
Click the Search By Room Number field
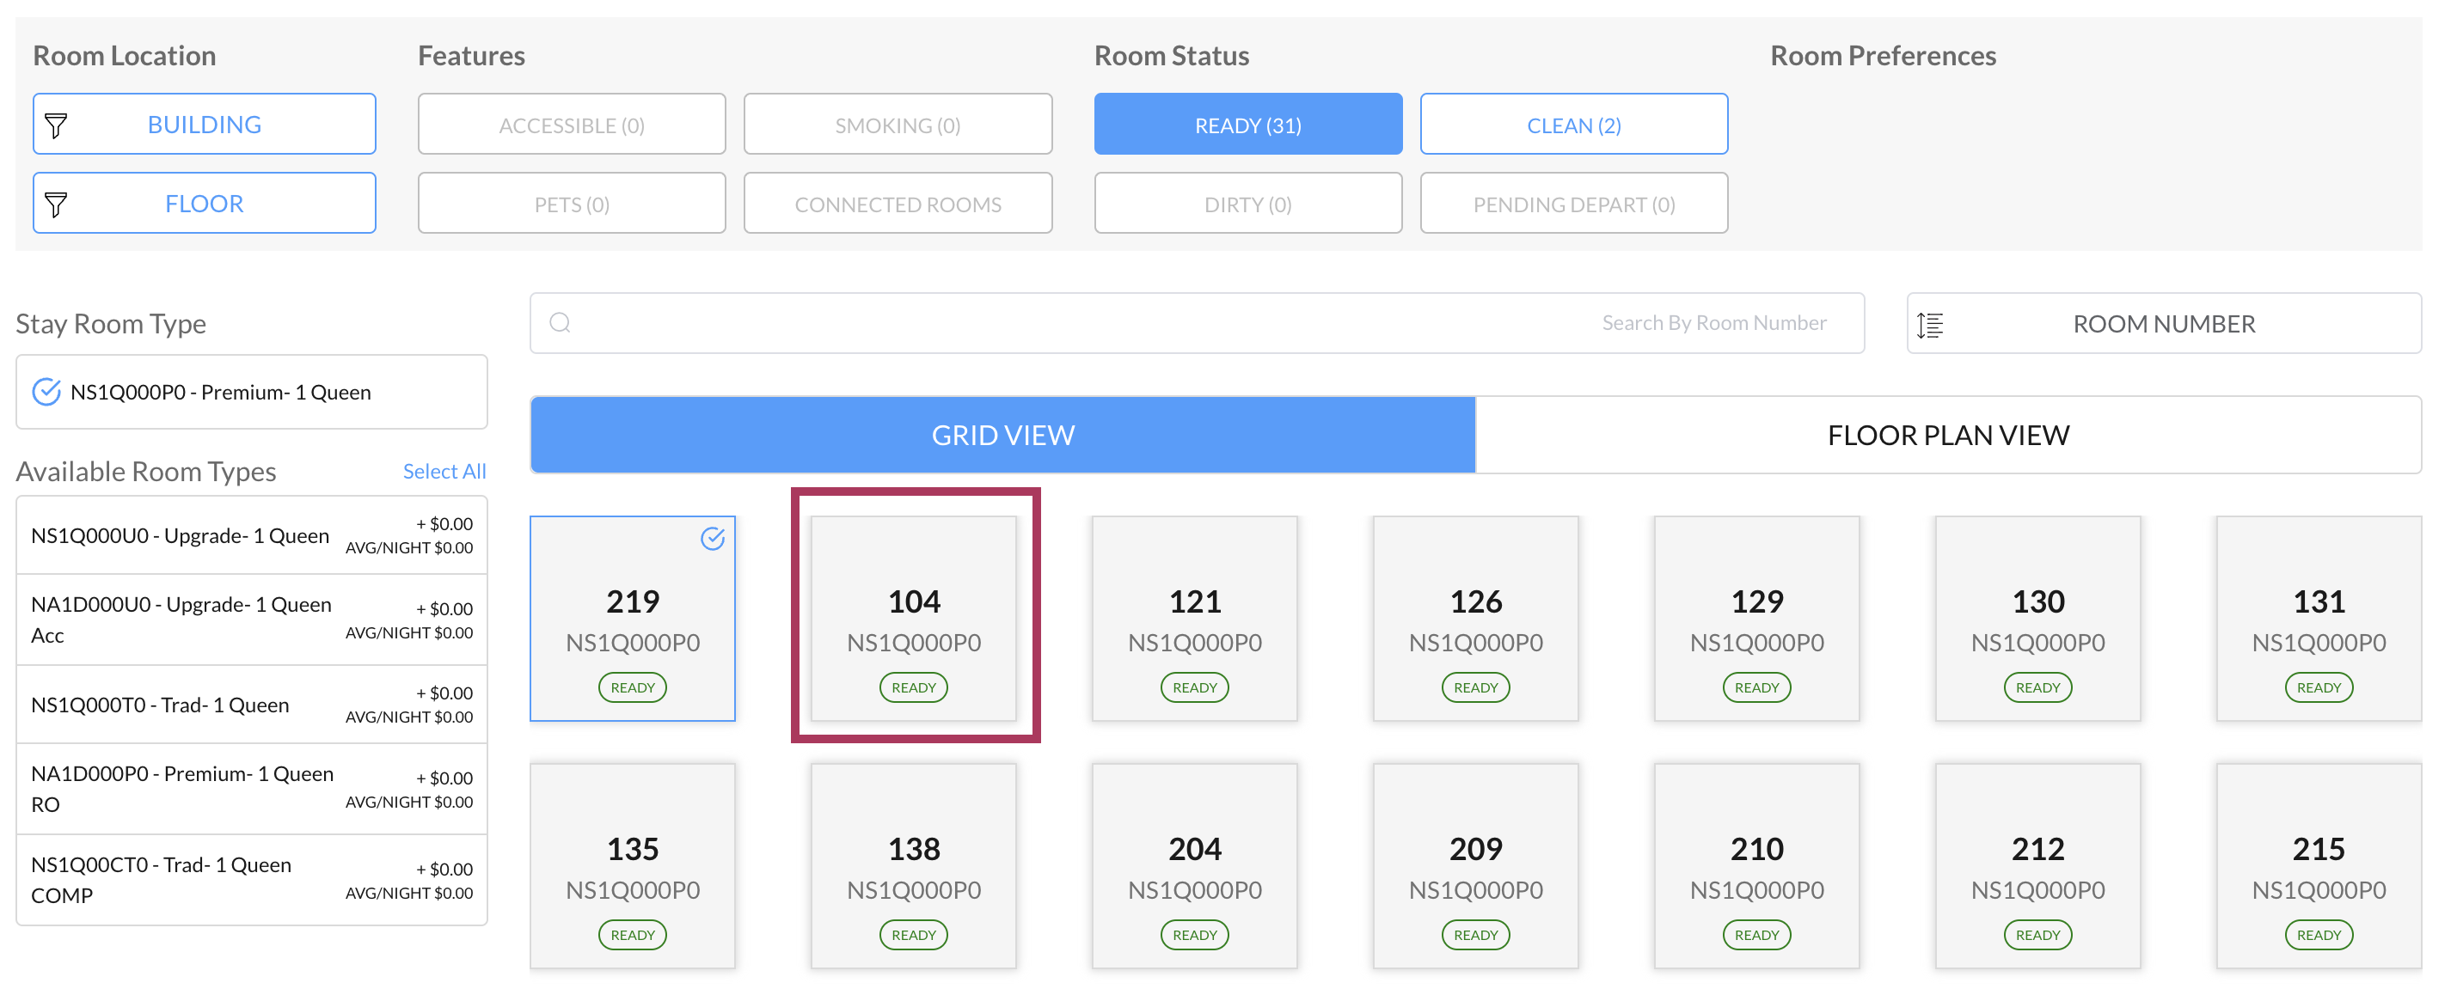coord(1197,323)
